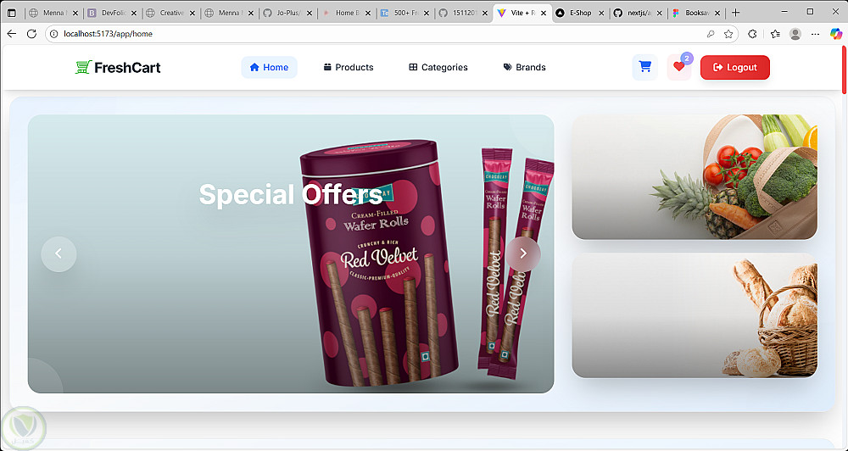848x451 pixels.
Task: Close the E-Shop tab
Action: click(x=601, y=13)
